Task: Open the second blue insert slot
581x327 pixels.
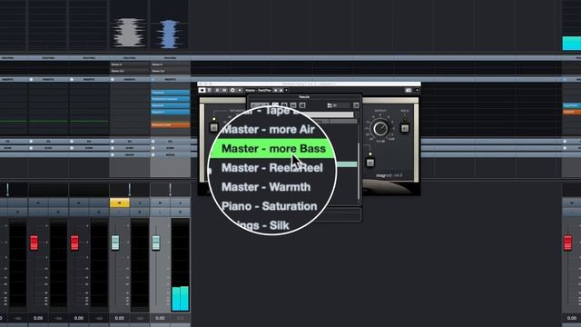Action: point(171,99)
